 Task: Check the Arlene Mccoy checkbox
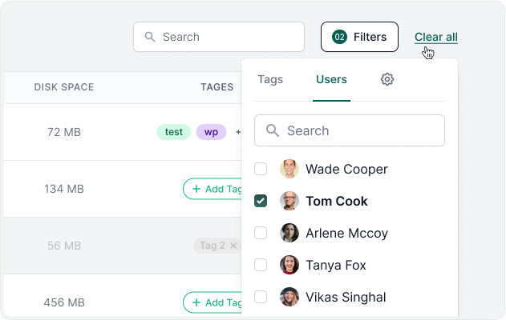(x=261, y=234)
